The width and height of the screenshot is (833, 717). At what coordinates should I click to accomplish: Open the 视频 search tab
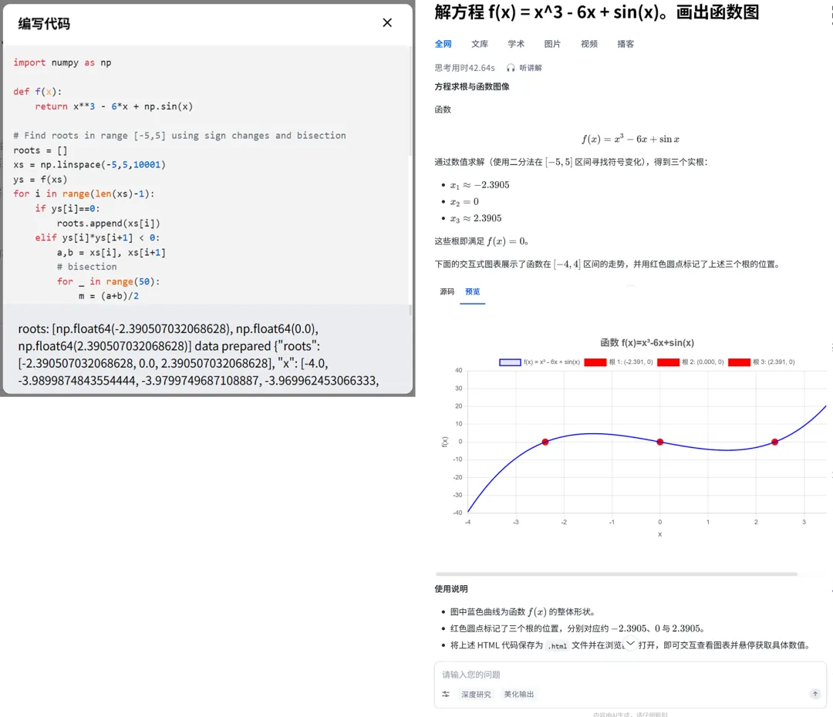pos(588,44)
